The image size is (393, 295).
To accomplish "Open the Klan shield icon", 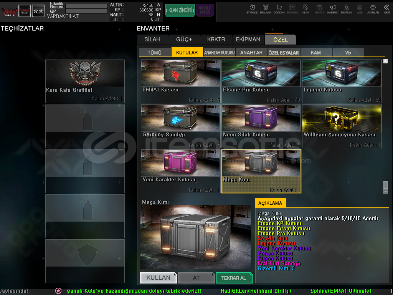I will click(x=306, y=9).
